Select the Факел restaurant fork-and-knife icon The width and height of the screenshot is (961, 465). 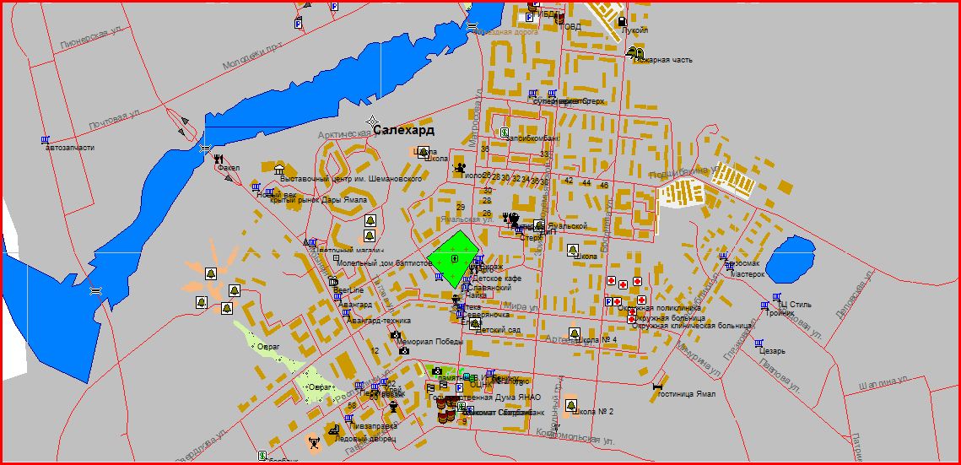pos(219,157)
